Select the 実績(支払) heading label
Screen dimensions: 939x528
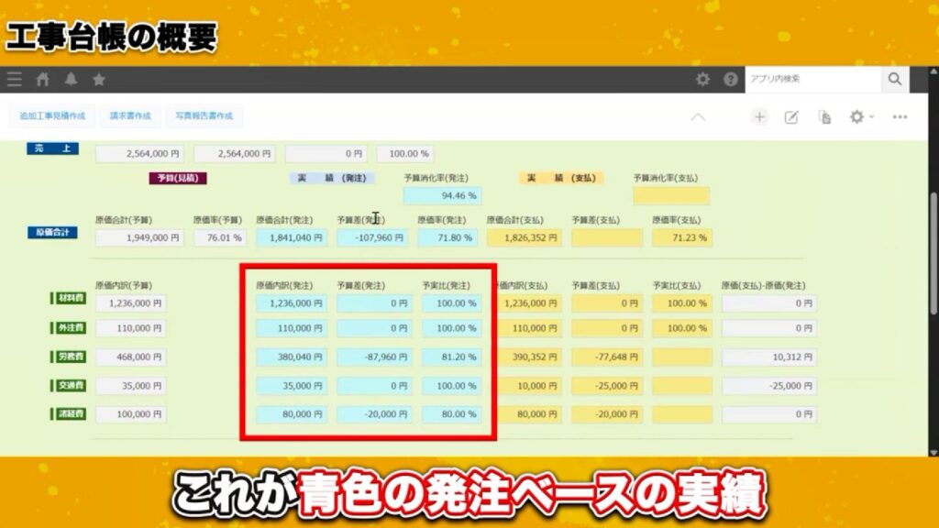click(x=561, y=178)
